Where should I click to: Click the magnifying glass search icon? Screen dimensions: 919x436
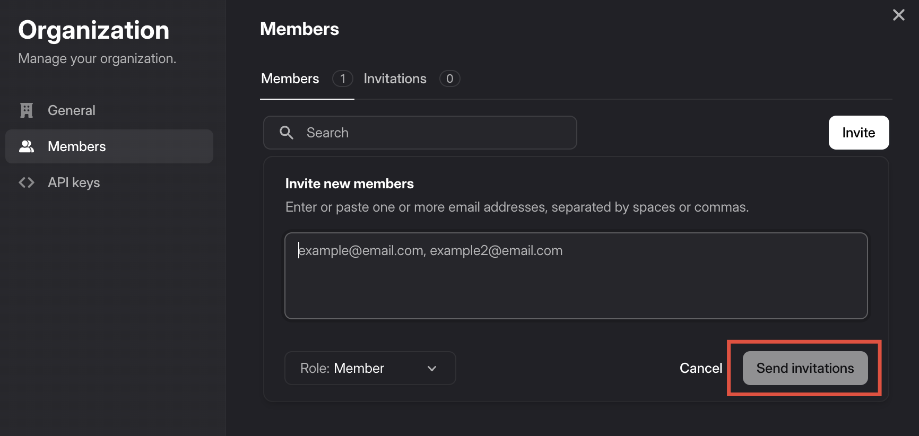(287, 133)
